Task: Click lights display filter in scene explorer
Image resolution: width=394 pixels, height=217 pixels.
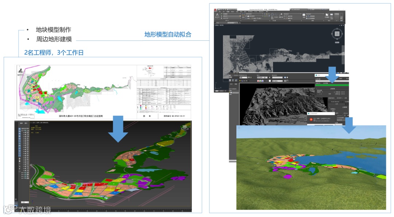Action: [20, 134]
